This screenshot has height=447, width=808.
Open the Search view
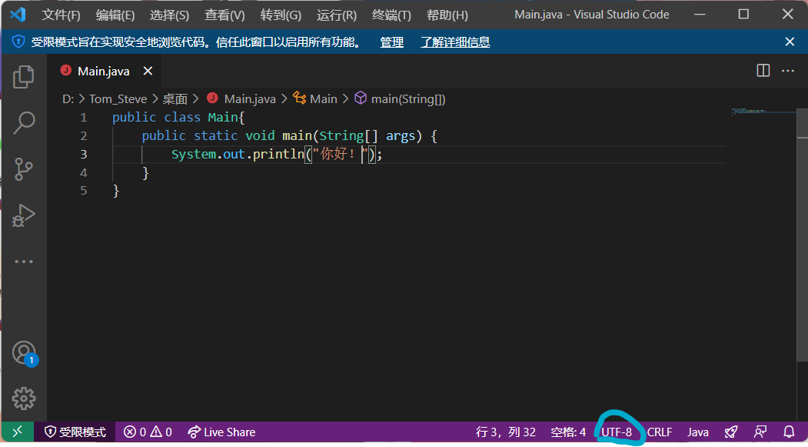[x=23, y=123]
